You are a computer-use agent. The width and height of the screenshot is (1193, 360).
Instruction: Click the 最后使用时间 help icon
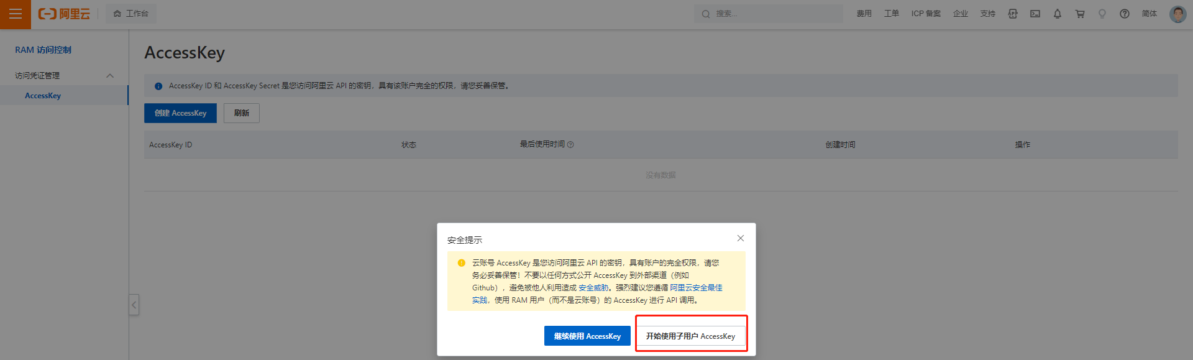coord(570,145)
